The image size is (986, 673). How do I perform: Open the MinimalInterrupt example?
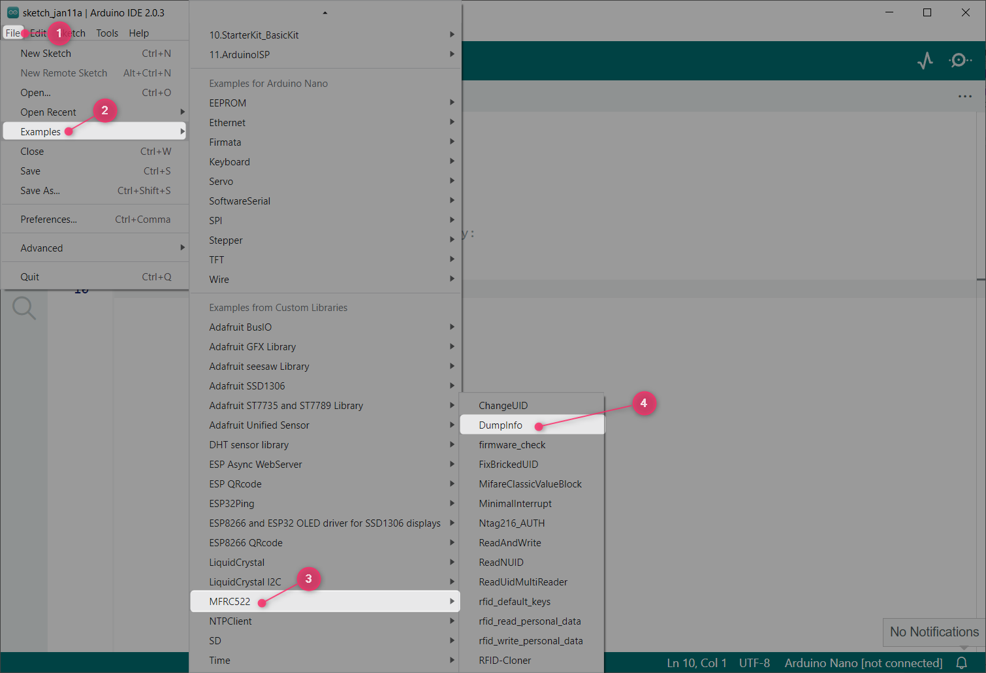point(532,504)
